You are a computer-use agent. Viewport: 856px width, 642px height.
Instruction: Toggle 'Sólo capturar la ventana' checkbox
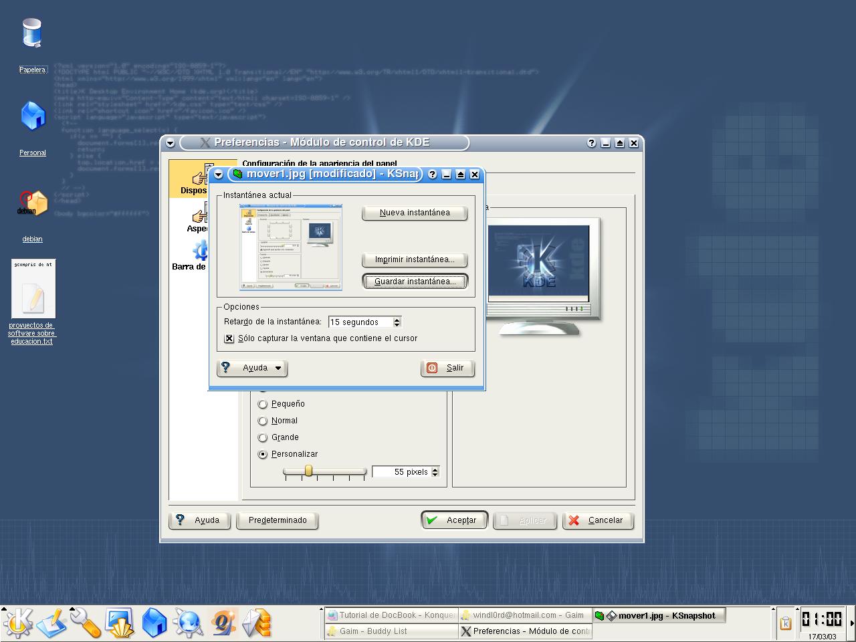tap(229, 338)
